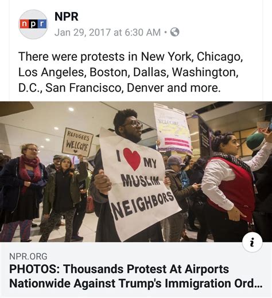Open headline "PHOTOS: Thousands Protest At Airports"
272x298 pixels.
[x=119, y=269]
